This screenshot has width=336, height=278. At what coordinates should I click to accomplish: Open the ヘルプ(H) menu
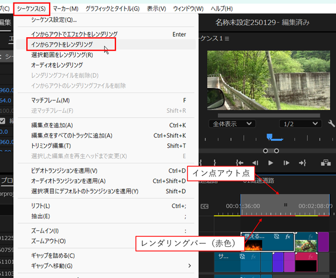coord(222,9)
